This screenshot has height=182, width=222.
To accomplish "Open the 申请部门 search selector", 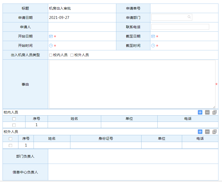I will (x=189, y=17).
